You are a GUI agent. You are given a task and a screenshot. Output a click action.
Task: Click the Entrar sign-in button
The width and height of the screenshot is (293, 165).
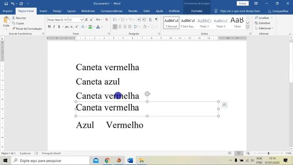(x=243, y=4)
